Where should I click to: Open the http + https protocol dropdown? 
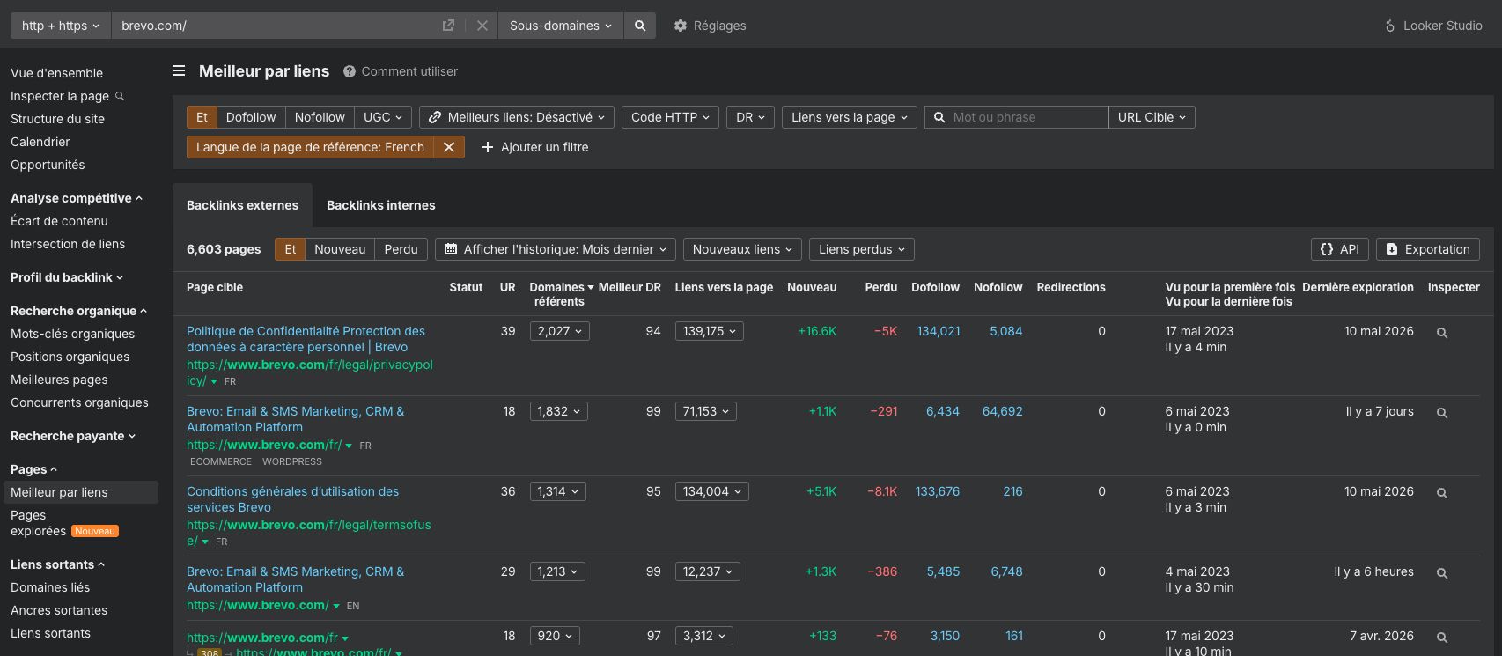pyautogui.click(x=60, y=26)
